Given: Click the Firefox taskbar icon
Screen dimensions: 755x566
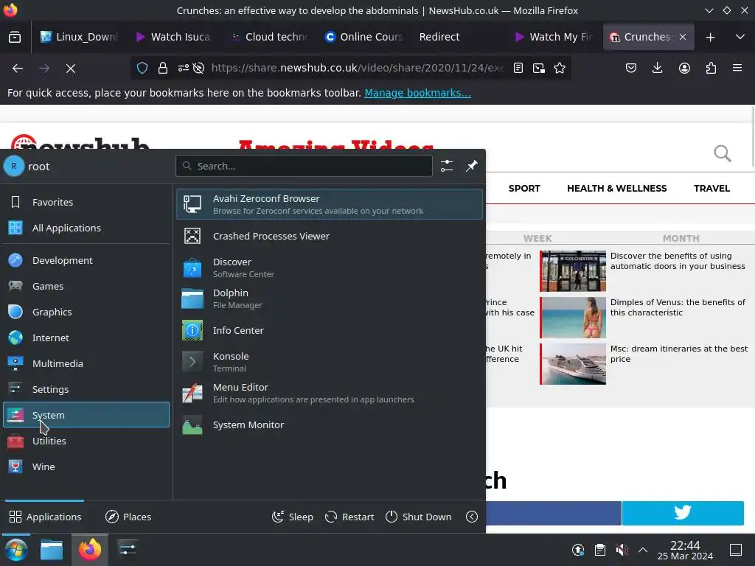Looking at the screenshot, I should (x=89, y=550).
